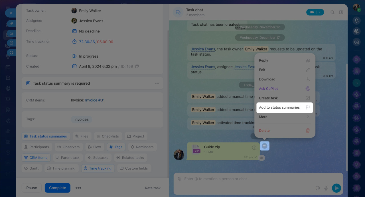Expand the More submenu in context menu

[284, 117]
